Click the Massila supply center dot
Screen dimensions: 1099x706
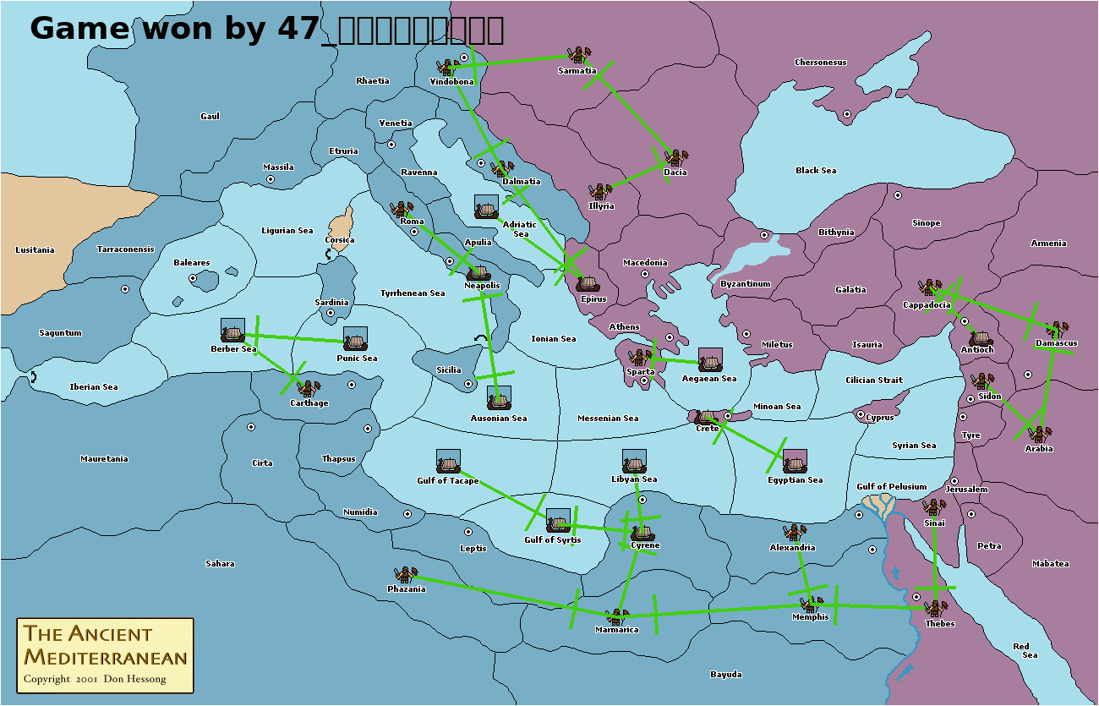[x=270, y=179]
